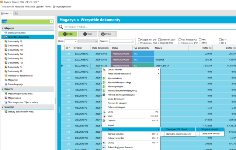Enable the (MM-) checkbox

pyautogui.click(x=200, y=39)
